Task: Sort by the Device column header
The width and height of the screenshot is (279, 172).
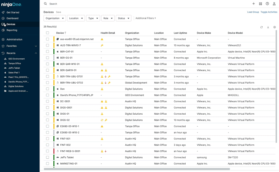Action: 61,33
